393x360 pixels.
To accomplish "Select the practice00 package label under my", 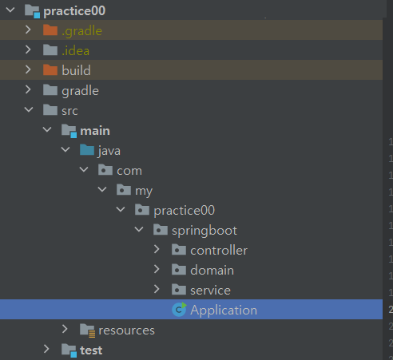I will (185, 211).
